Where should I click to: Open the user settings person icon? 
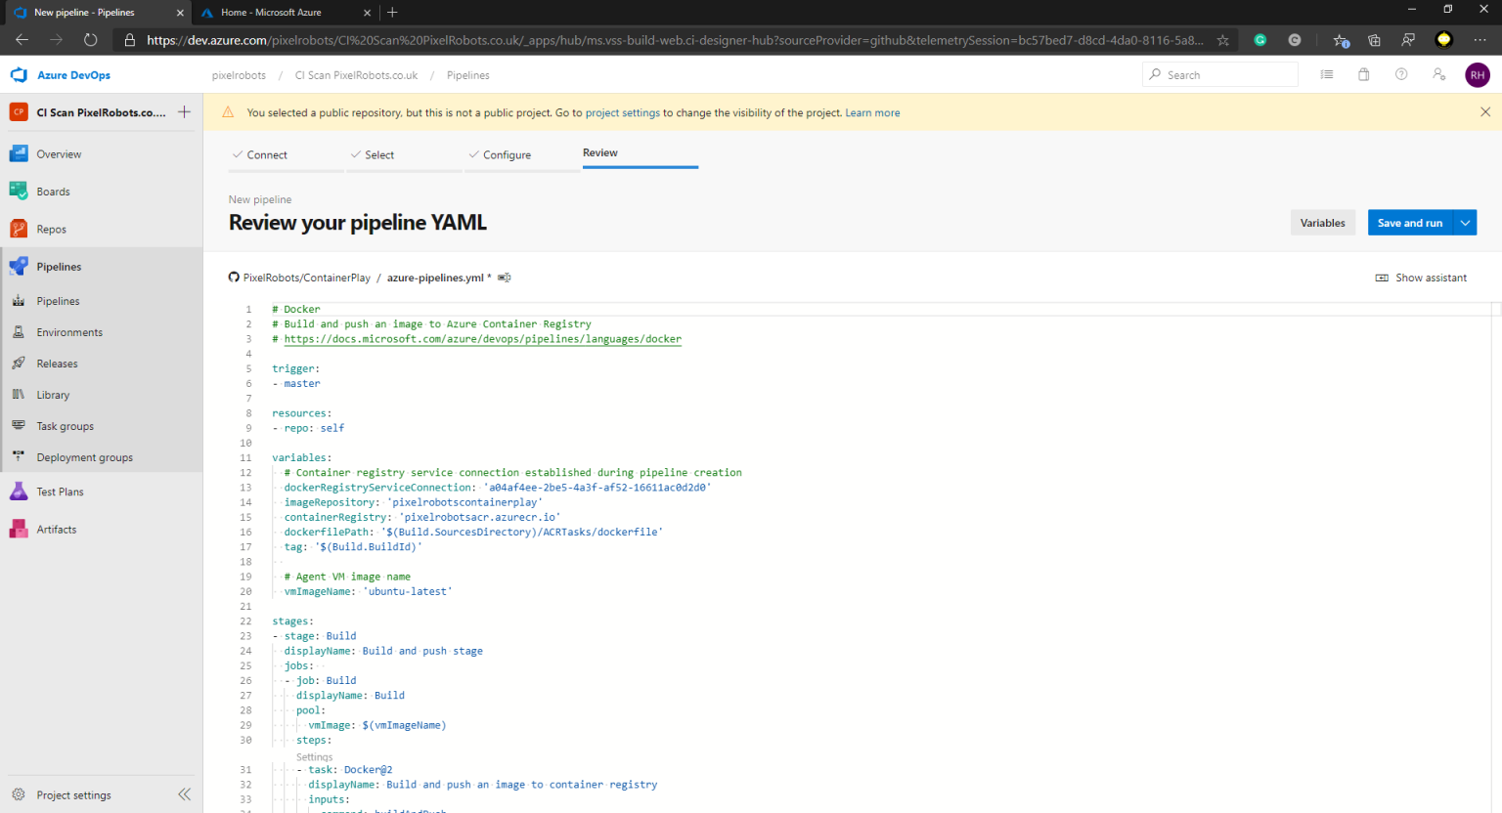tap(1438, 73)
